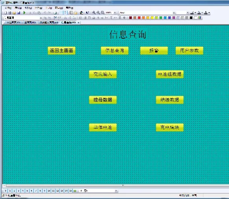Pick the dark red color swatch
229x199 pixels.
click(131, 18)
